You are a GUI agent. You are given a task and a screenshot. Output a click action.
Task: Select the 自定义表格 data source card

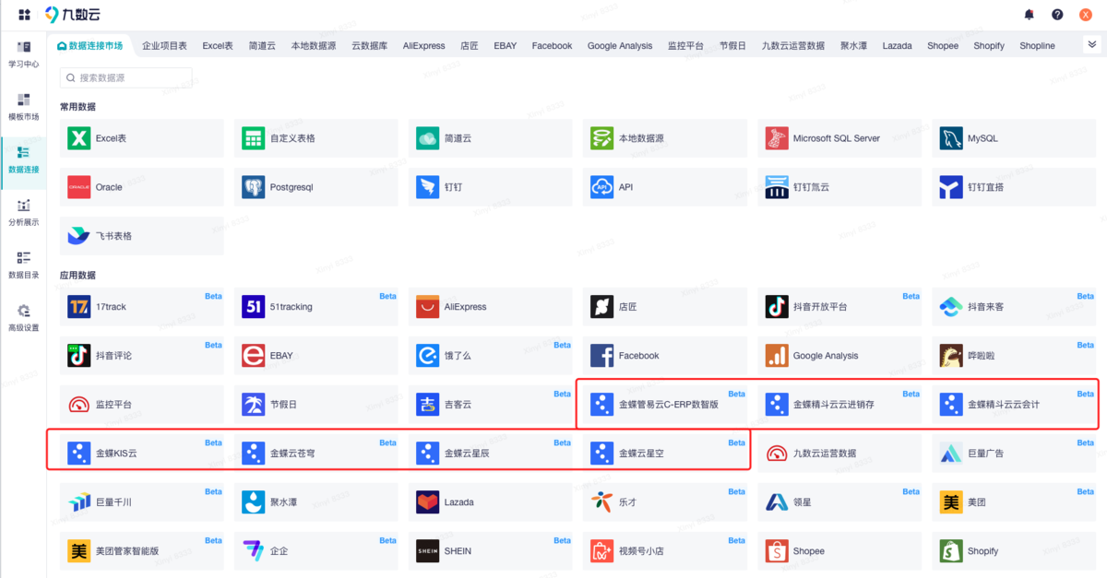click(316, 138)
